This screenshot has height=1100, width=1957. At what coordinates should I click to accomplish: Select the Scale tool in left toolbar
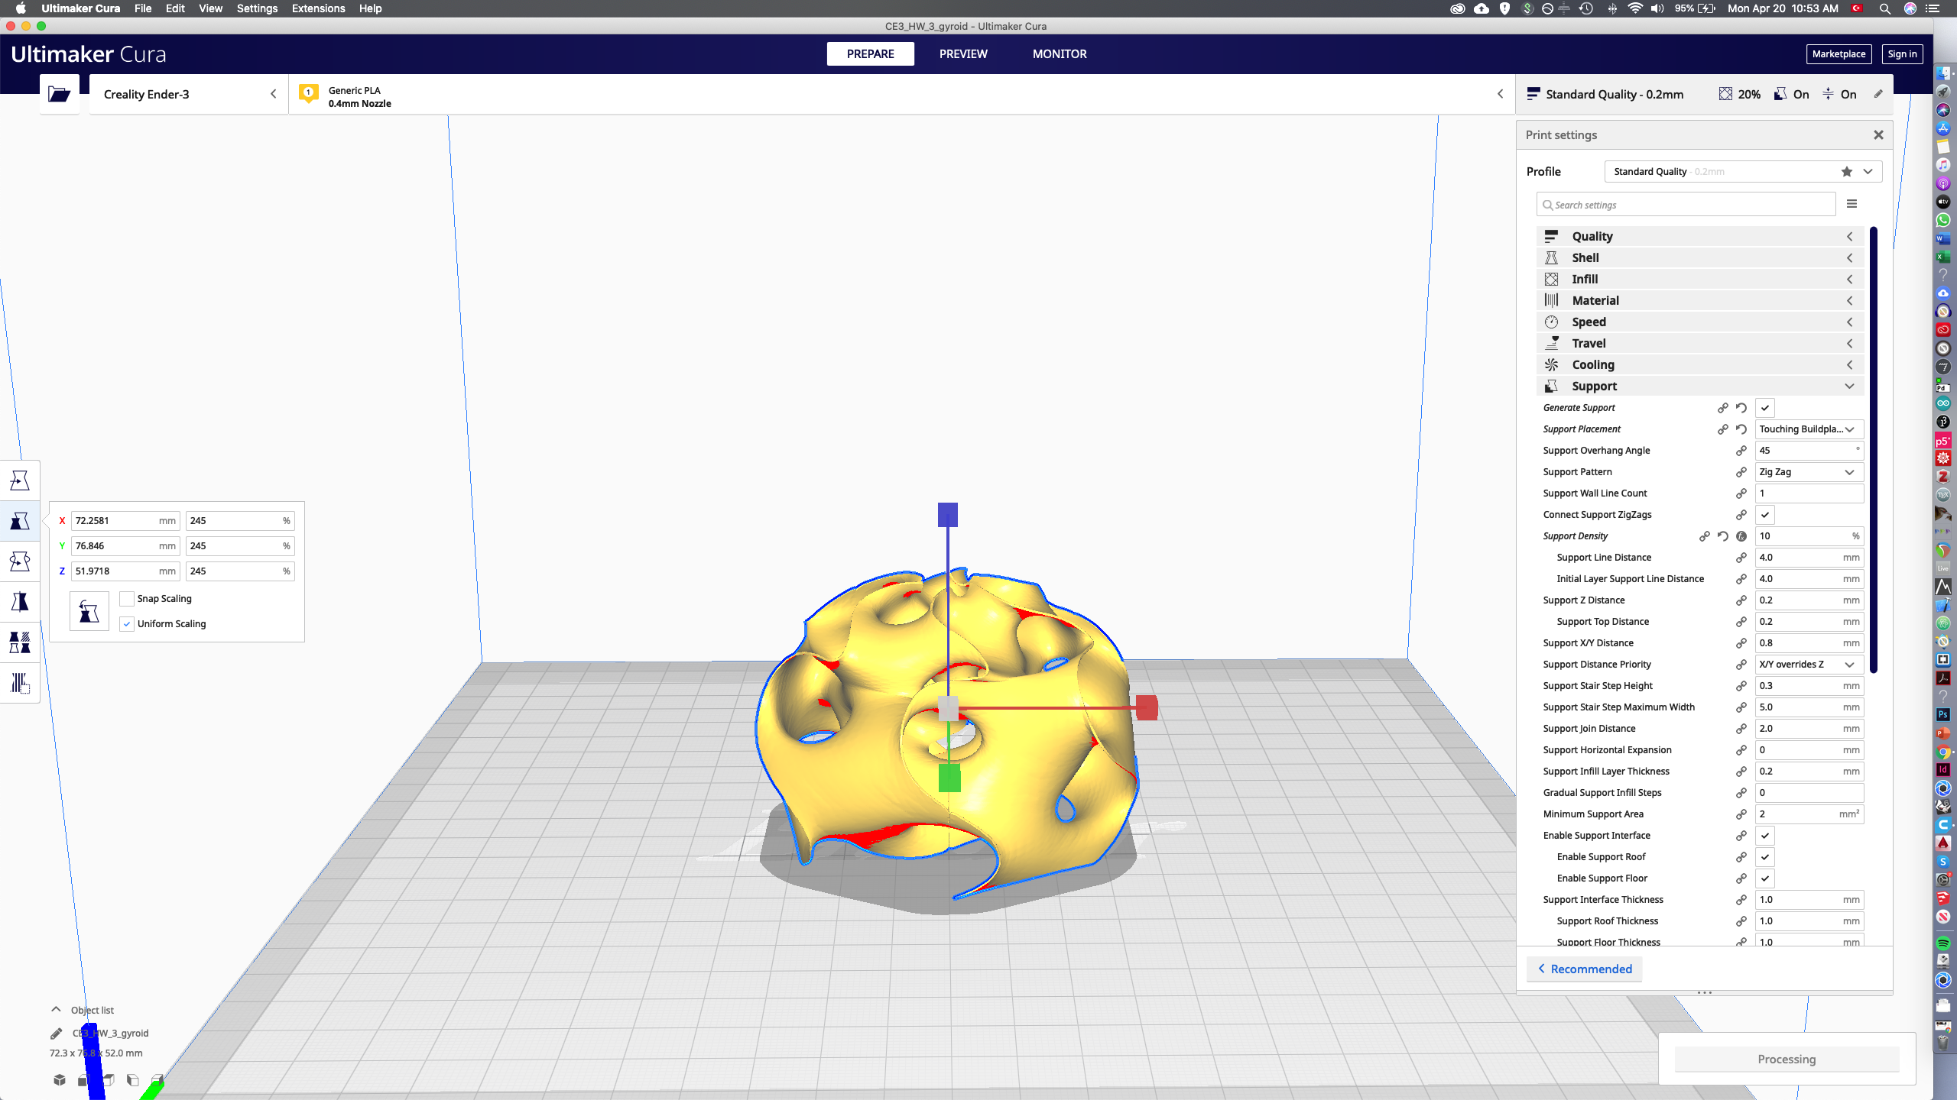click(x=20, y=521)
